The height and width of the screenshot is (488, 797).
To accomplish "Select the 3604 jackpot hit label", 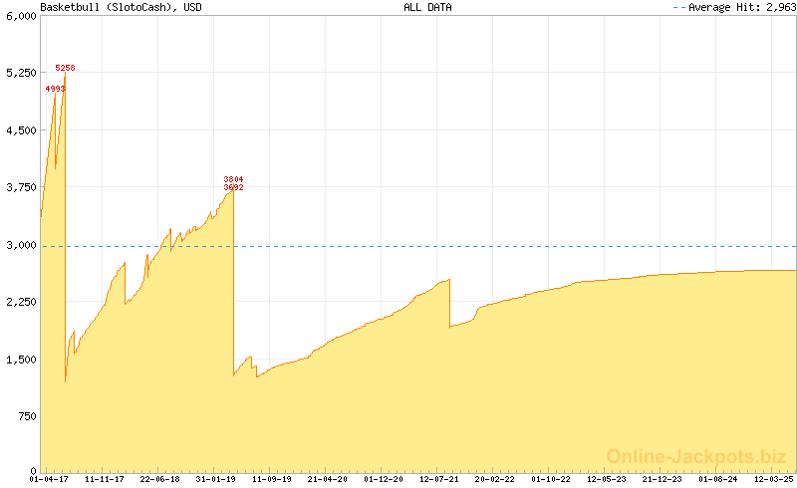I will [233, 179].
